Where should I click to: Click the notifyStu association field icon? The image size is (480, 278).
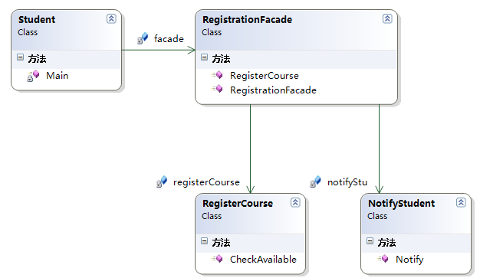315,182
